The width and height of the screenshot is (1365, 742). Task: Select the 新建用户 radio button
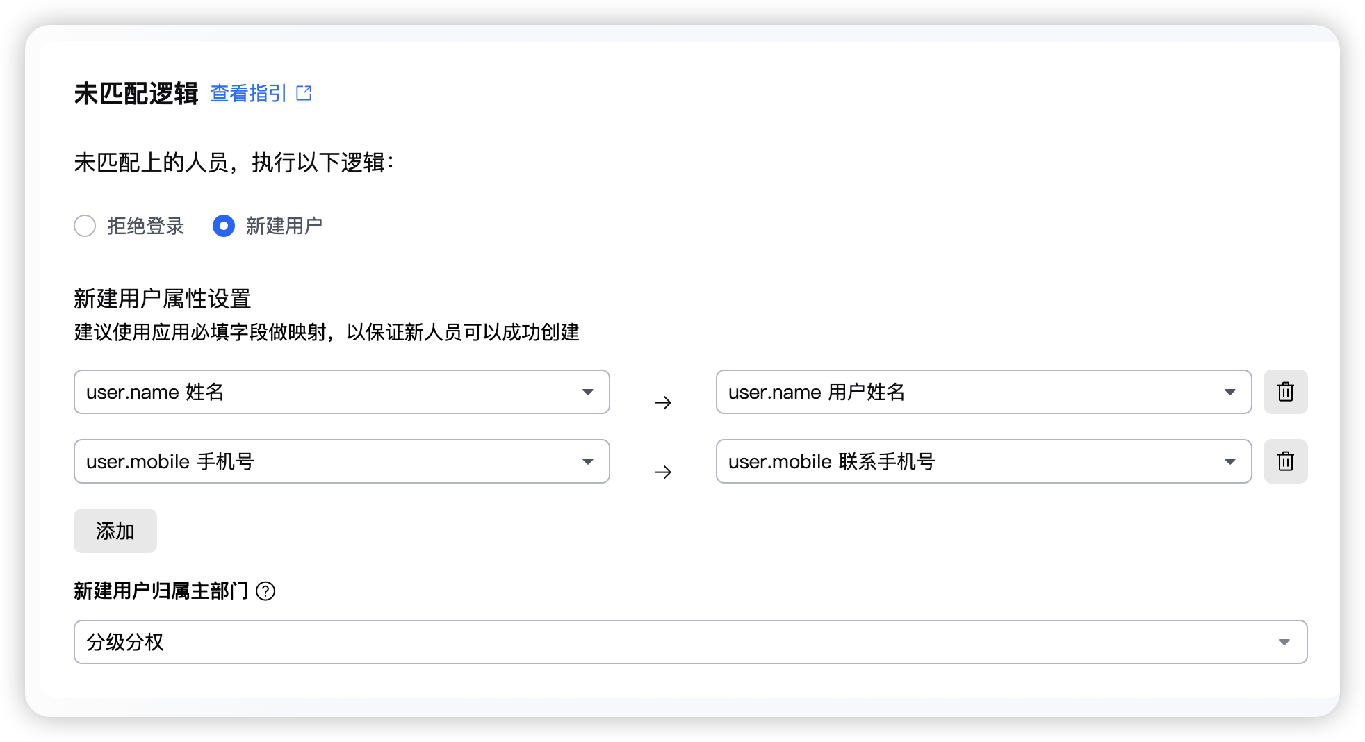224,226
